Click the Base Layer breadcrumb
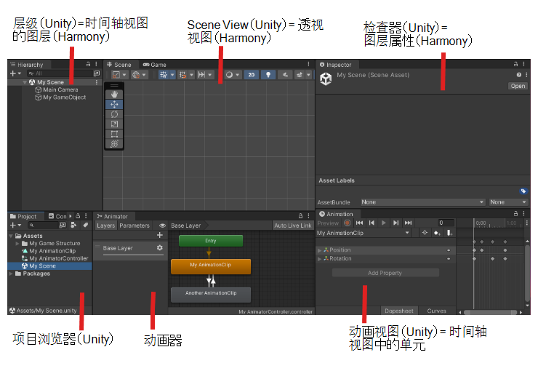This screenshot has width=538, height=371. pos(185,226)
